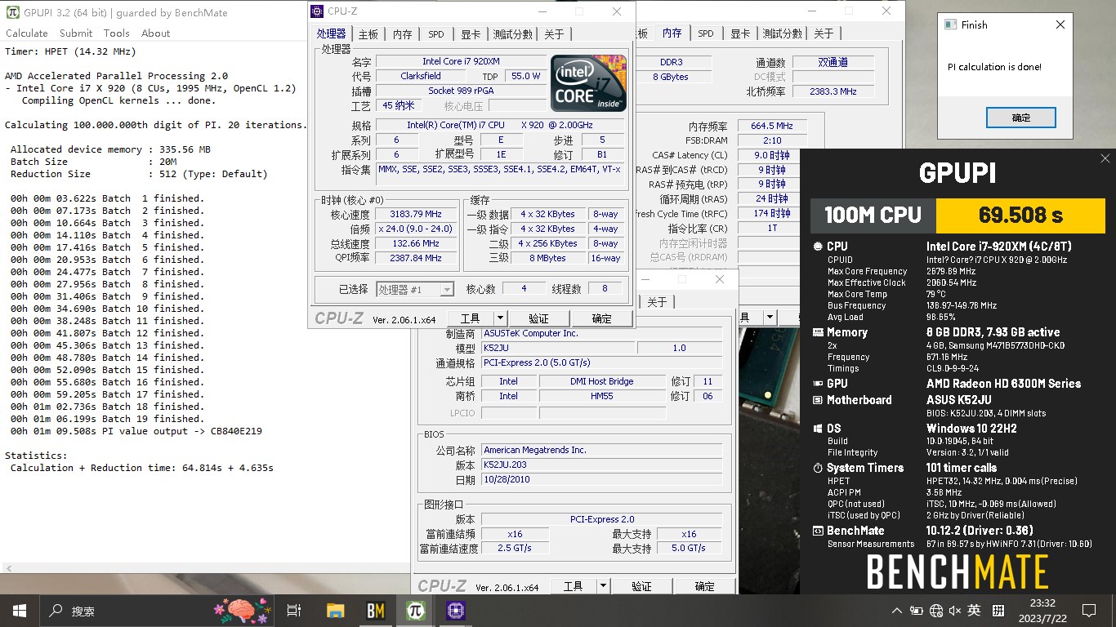Open BenchMate BM taskbar icon
Screen dimensions: 1116x627
(376, 611)
